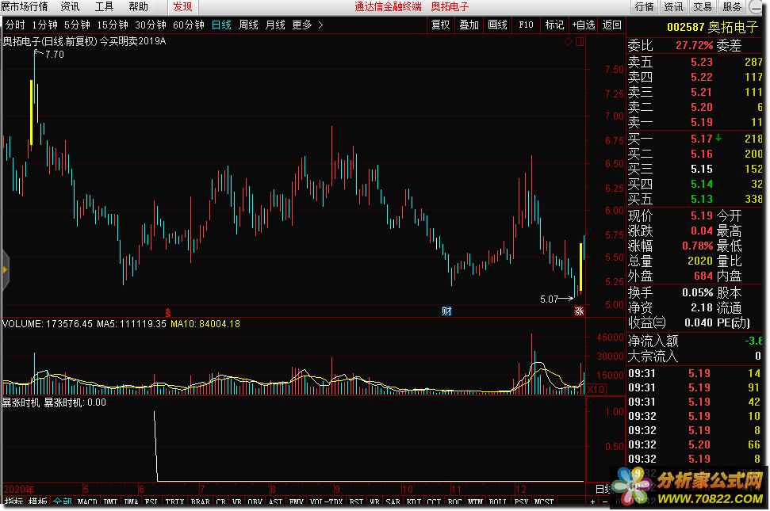Click the 返回 back button
The image size is (770, 511).
[612, 25]
